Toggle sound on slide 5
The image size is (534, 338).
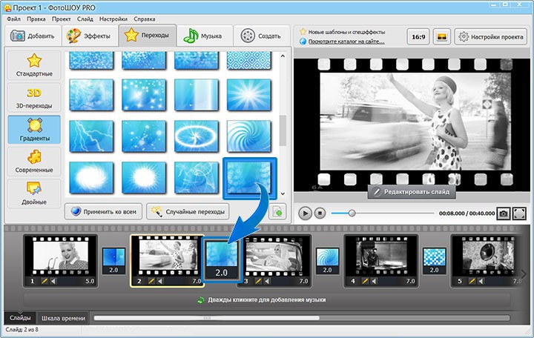click(481, 281)
